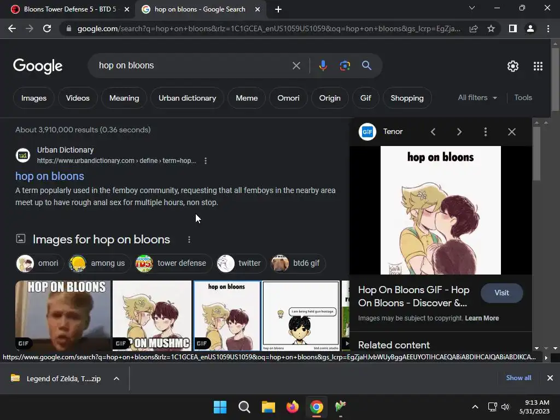Screen dimensions: 560x420
Task: Open more options in Tenor preview panel
Action: pos(486,132)
